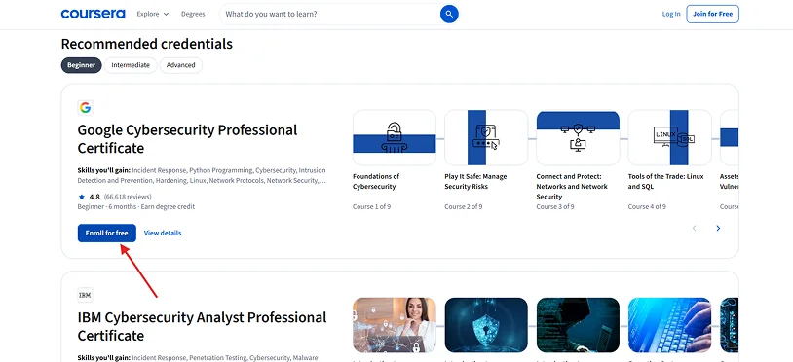Click the Log In link
This screenshot has height=362, width=793.
671,15
